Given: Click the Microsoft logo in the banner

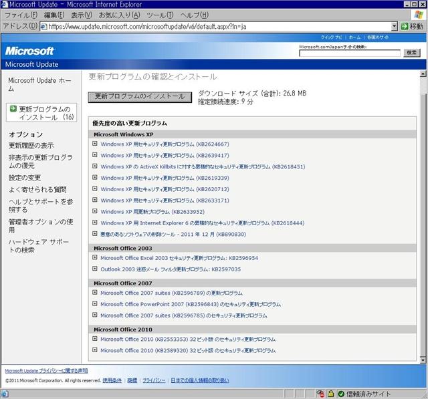Looking at the screenshot, I should pyautogui.click(x=29, y=51).
